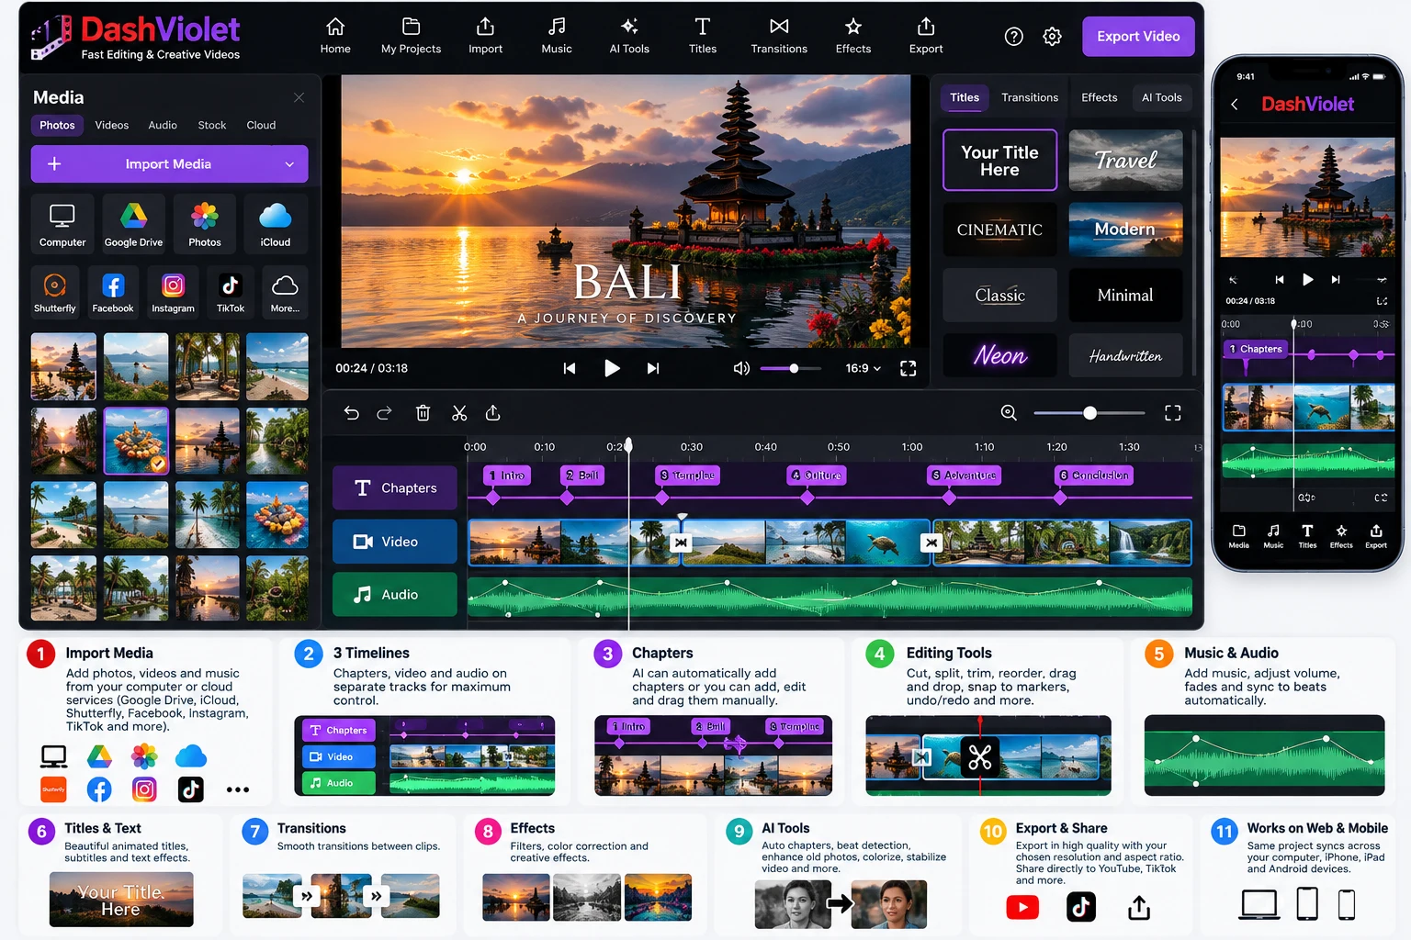Undo the last edit in the timeline toolbar
Viewport: 1411px width, 940px height.
coord(351,413)
